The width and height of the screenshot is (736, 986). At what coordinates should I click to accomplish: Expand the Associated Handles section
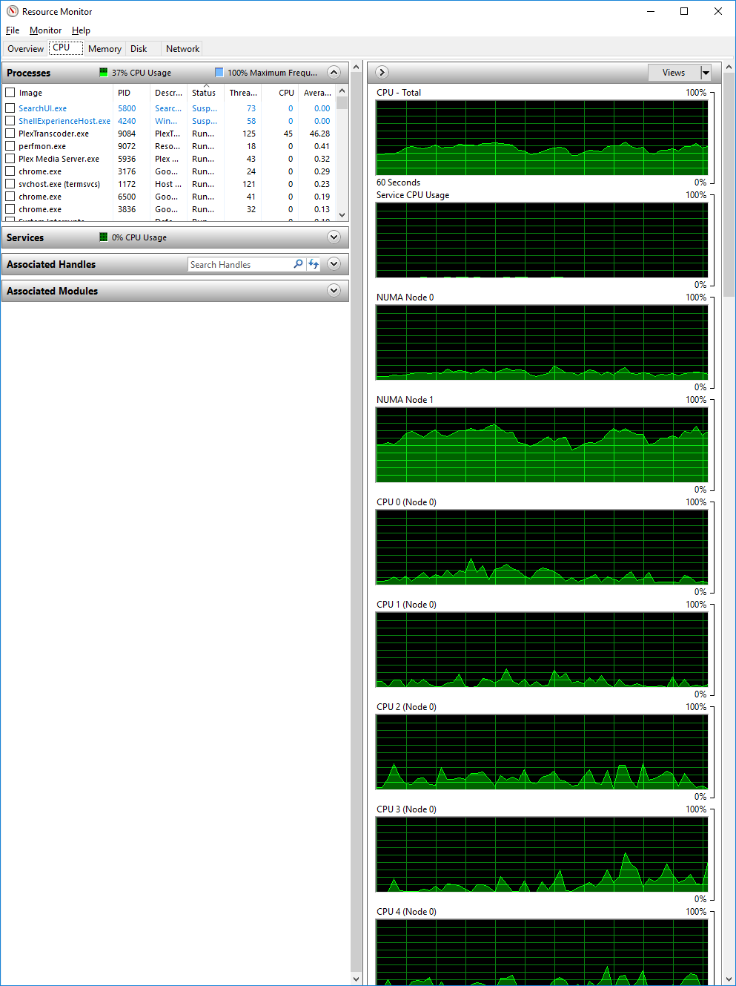pyautogui.click(x=334, y=263)
